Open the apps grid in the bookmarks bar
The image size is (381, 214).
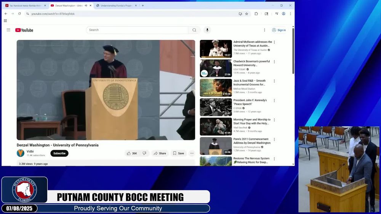point(5,21)
